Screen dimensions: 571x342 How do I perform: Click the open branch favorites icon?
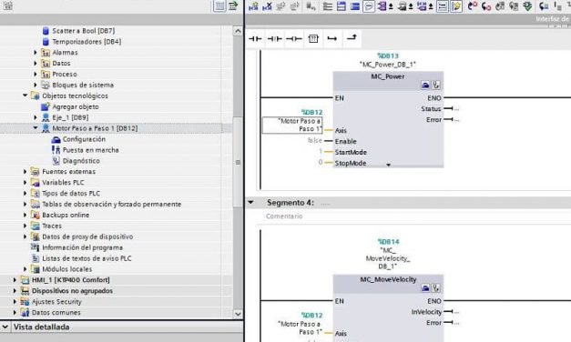click(332, 38)
